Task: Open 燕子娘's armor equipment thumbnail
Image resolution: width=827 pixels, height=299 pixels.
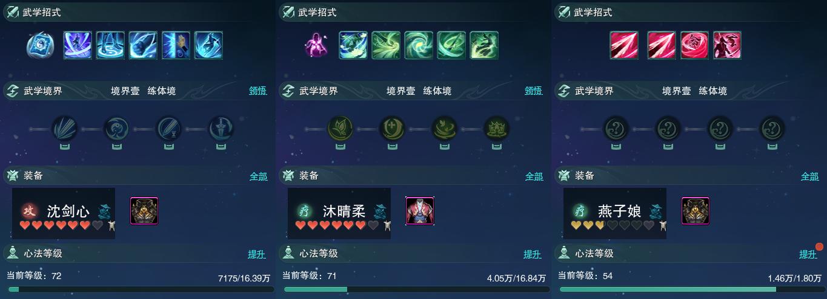Action: pos(696,211)
